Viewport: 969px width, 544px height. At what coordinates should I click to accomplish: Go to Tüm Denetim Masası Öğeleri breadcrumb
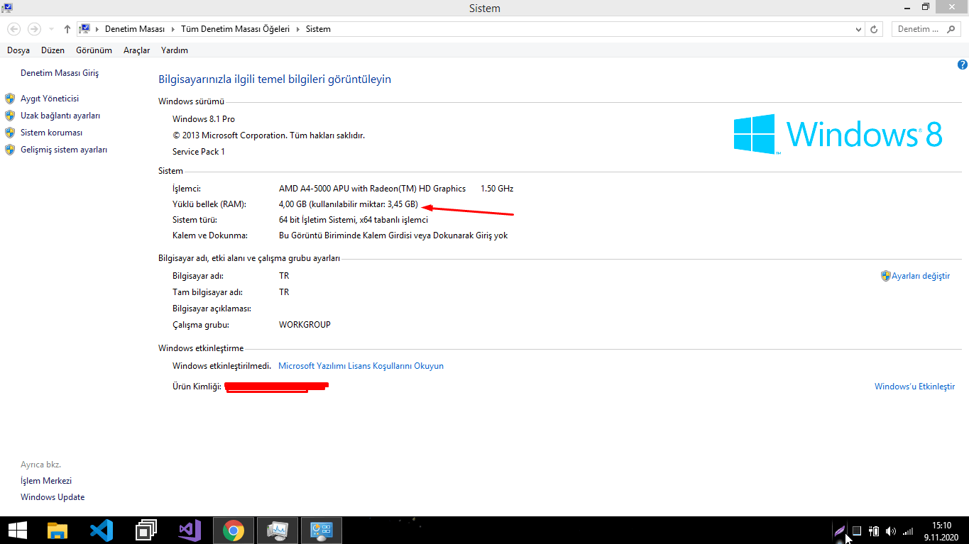tap(235, 29)
